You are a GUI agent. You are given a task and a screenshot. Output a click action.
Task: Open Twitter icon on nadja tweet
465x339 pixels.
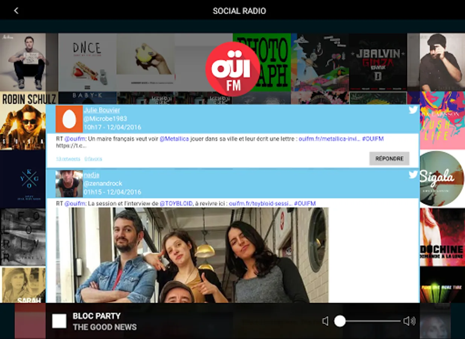click(x=413, y=174)
